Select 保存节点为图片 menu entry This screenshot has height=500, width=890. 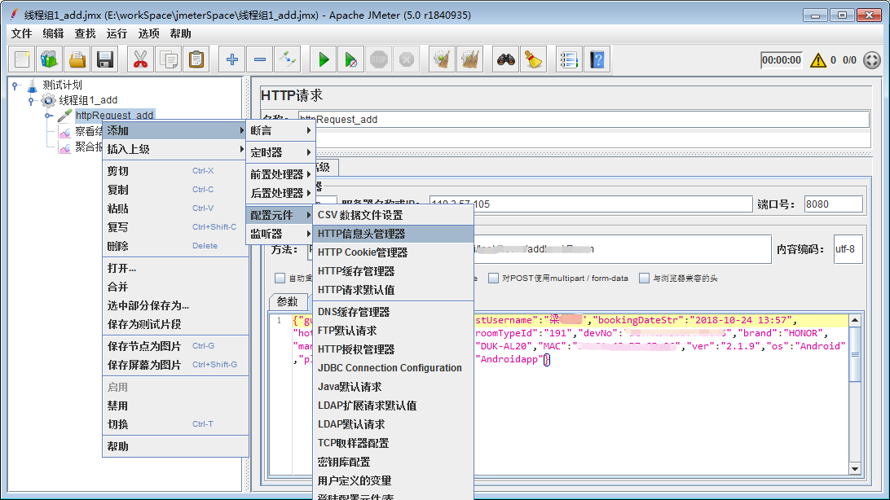(174, 346)
